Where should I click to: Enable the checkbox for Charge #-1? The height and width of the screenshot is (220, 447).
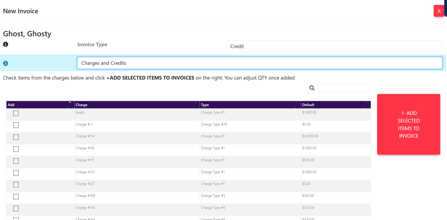[16, 125]
